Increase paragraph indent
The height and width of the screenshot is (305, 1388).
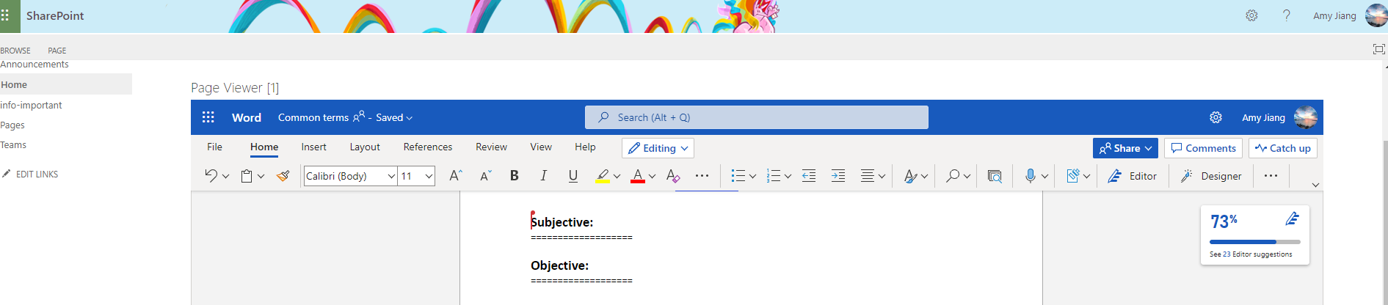click(838, 176)
